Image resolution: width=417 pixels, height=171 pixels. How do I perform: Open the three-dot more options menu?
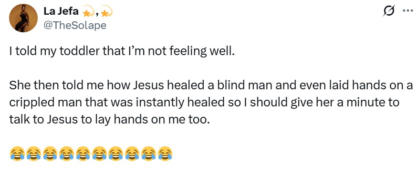[407, 11]
